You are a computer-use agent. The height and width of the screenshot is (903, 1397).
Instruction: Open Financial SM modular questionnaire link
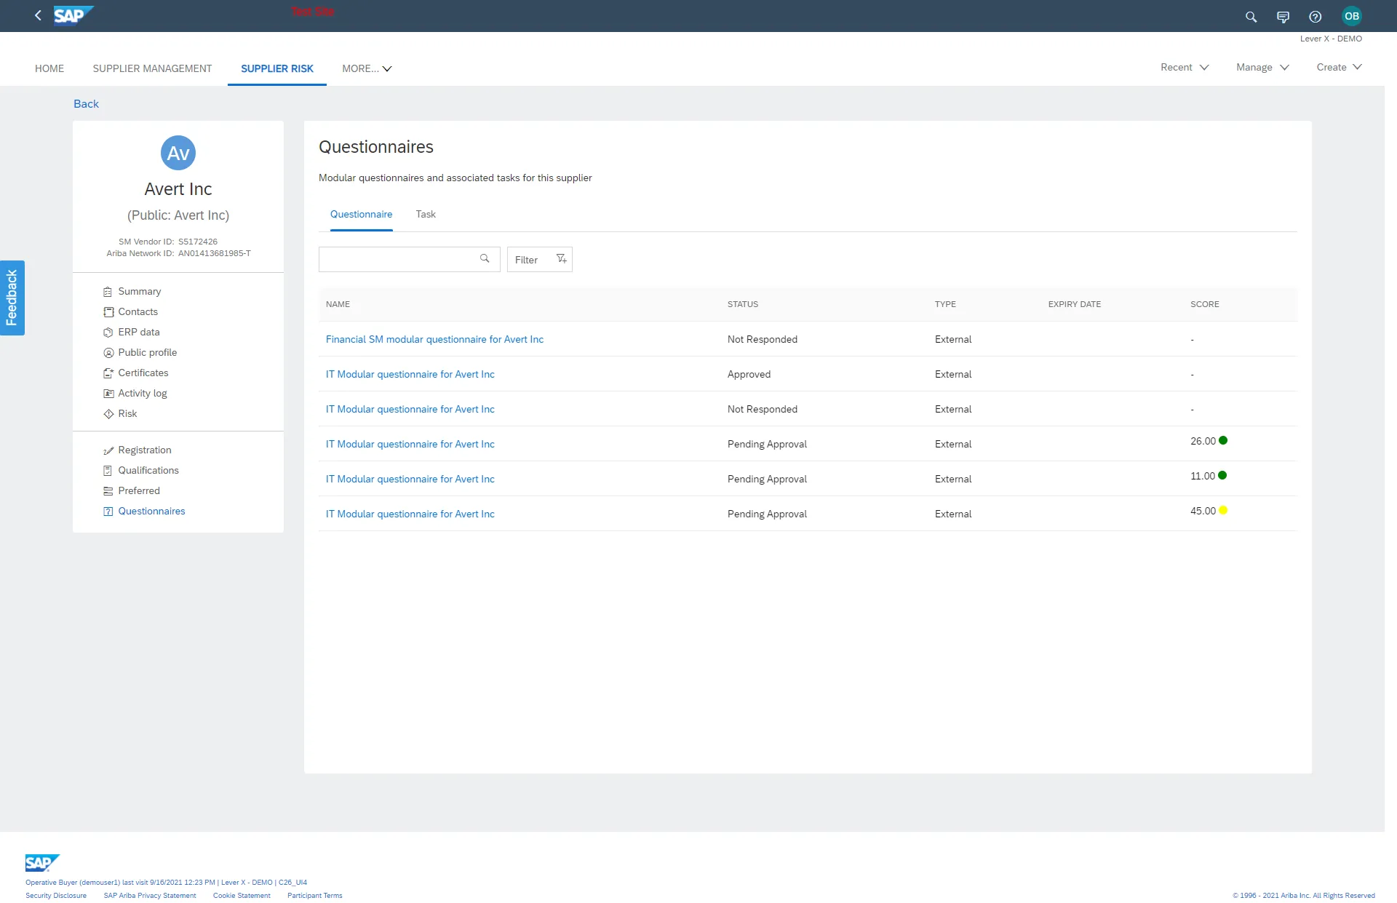[435, 339]
